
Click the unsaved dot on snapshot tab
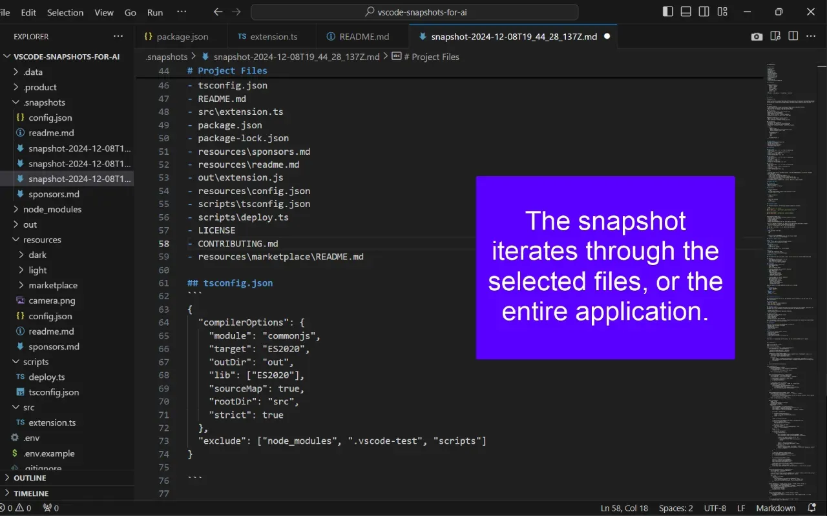tap(607, 37)
